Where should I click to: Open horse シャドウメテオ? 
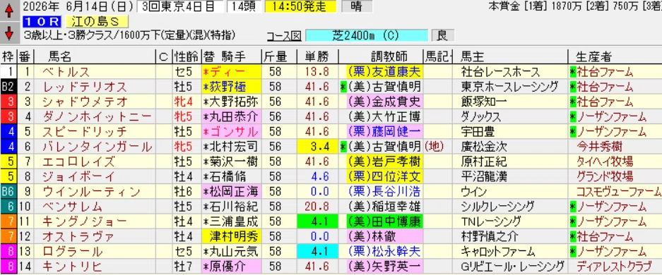point(85,102)
